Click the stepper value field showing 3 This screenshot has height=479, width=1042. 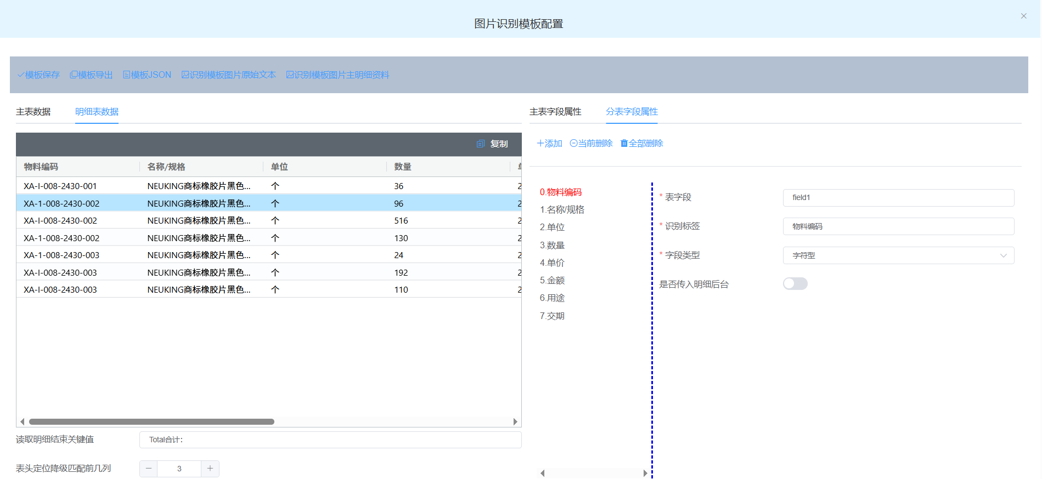tap(179, 469)
